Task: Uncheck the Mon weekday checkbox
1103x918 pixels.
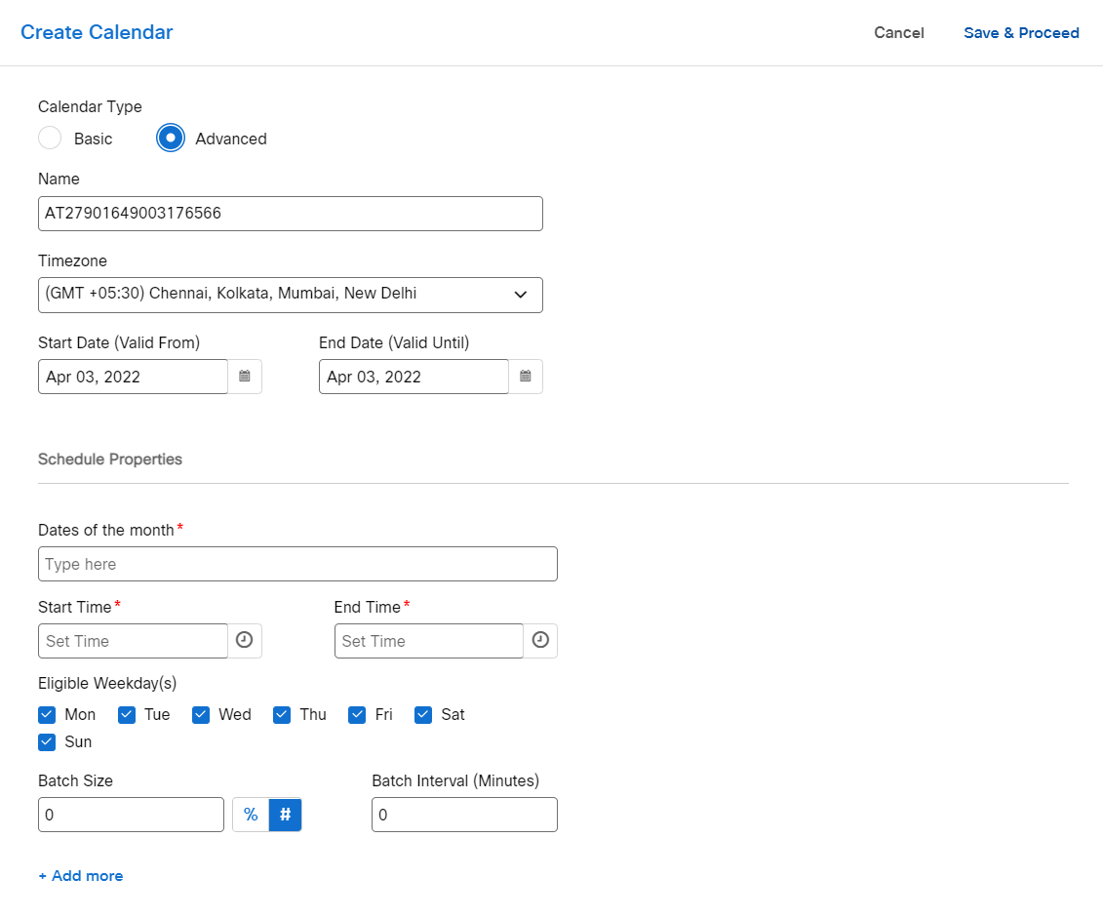Action: tap(47, 715)
